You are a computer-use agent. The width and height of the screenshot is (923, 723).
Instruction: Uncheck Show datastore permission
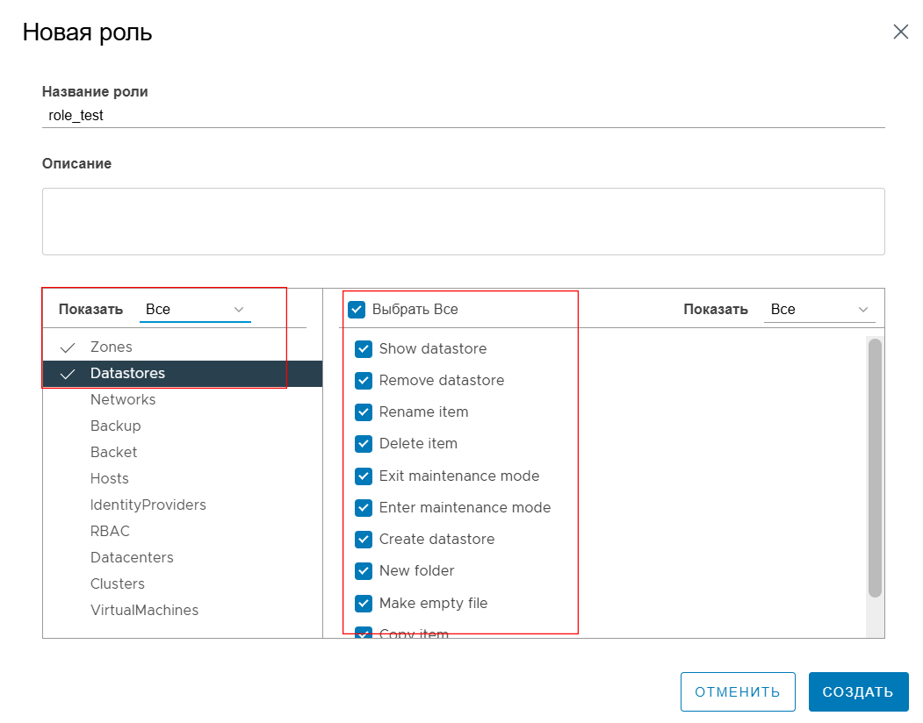tap(364, 349)
